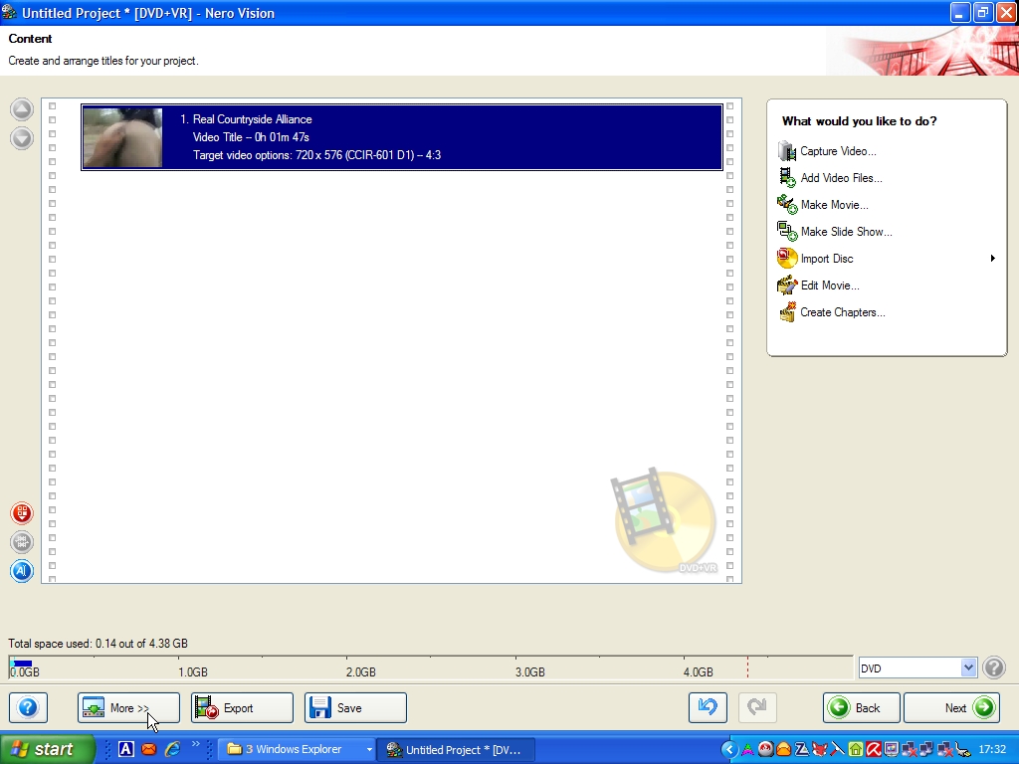Open help with the blue question mark
Image resolution: width=1019 pixels, height=764 pixels.
coord(28,707)
